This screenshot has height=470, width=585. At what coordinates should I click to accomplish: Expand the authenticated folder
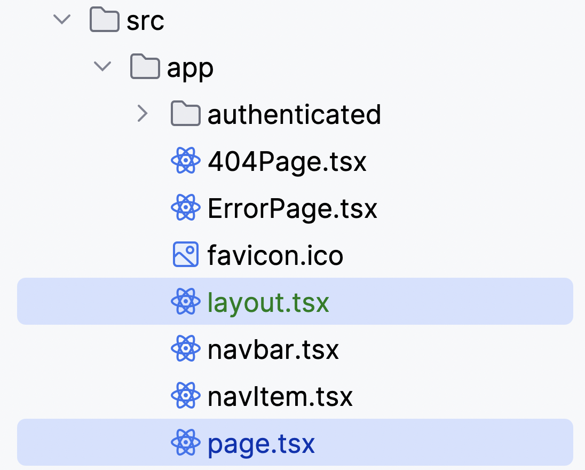[x=143, y=114]
